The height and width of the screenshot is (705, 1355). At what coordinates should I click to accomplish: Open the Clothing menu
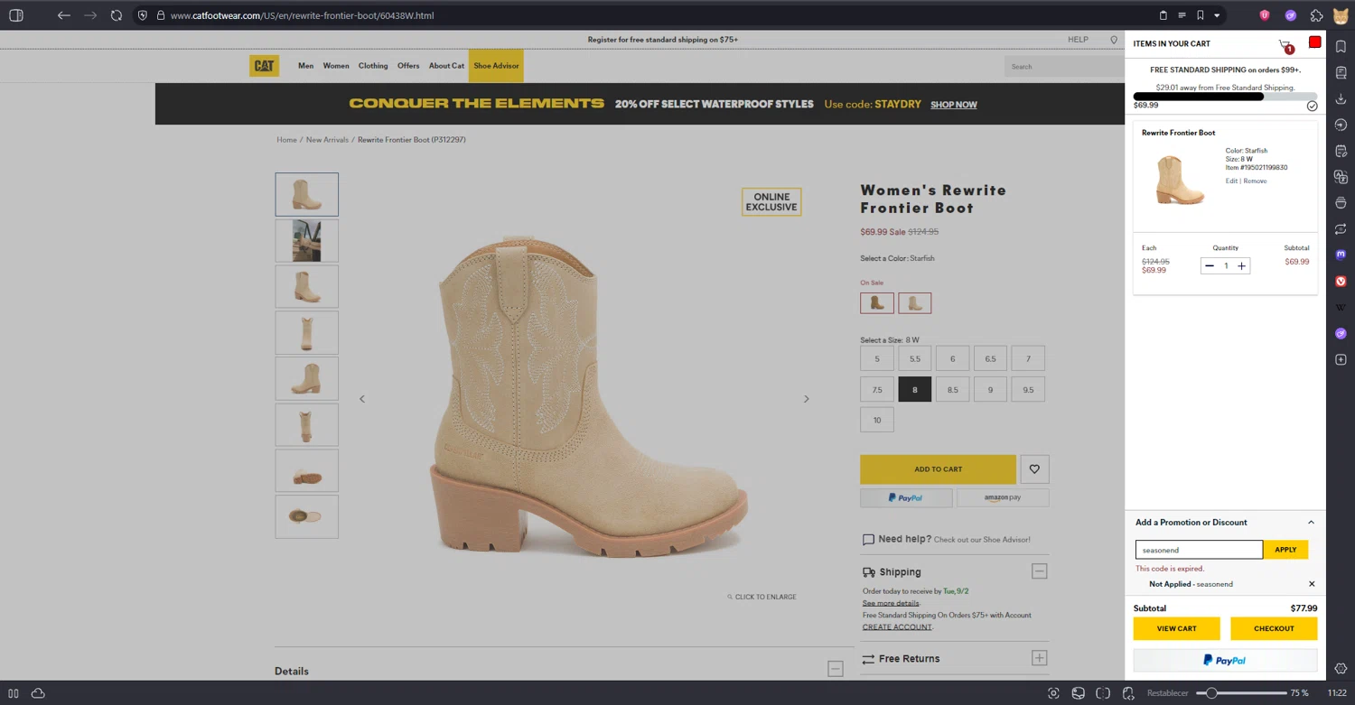pos(373,66)
